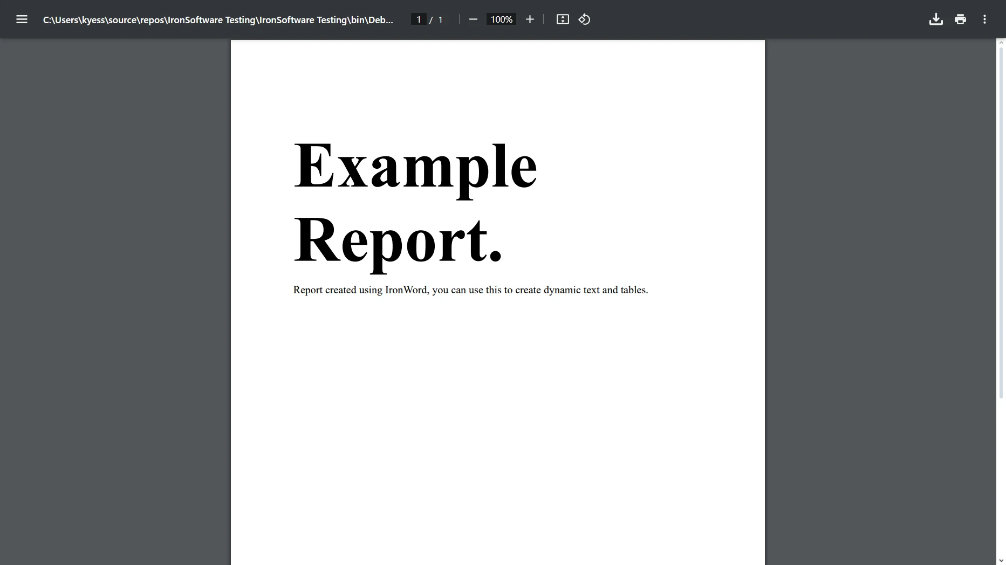
Task: Click the zoom out minus icon
Action: tap(473, 19)
